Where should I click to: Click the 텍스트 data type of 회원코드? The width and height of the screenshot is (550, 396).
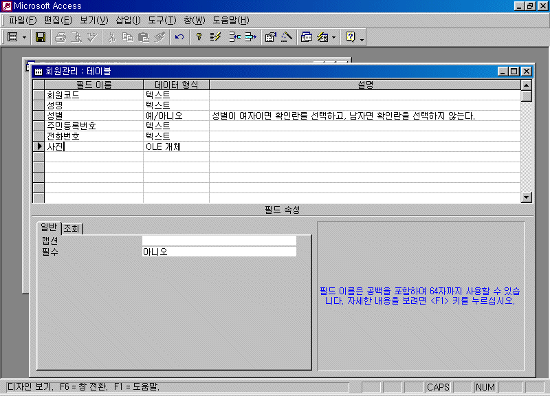click(176, 95)
